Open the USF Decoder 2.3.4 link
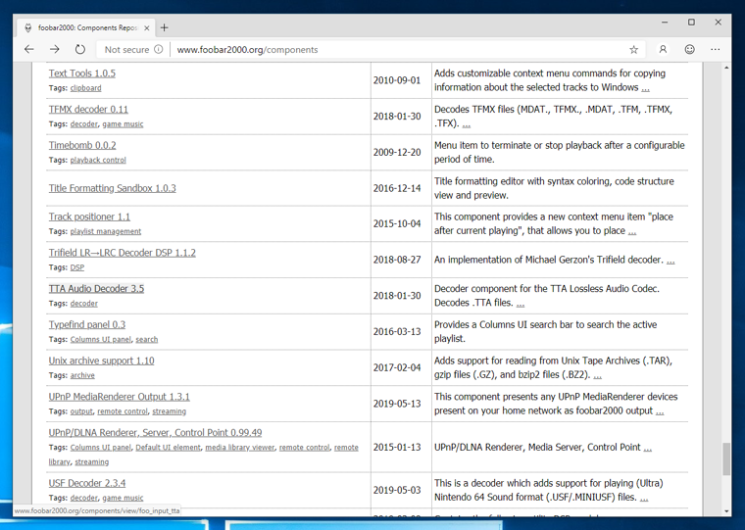 [x=87, y=483]
